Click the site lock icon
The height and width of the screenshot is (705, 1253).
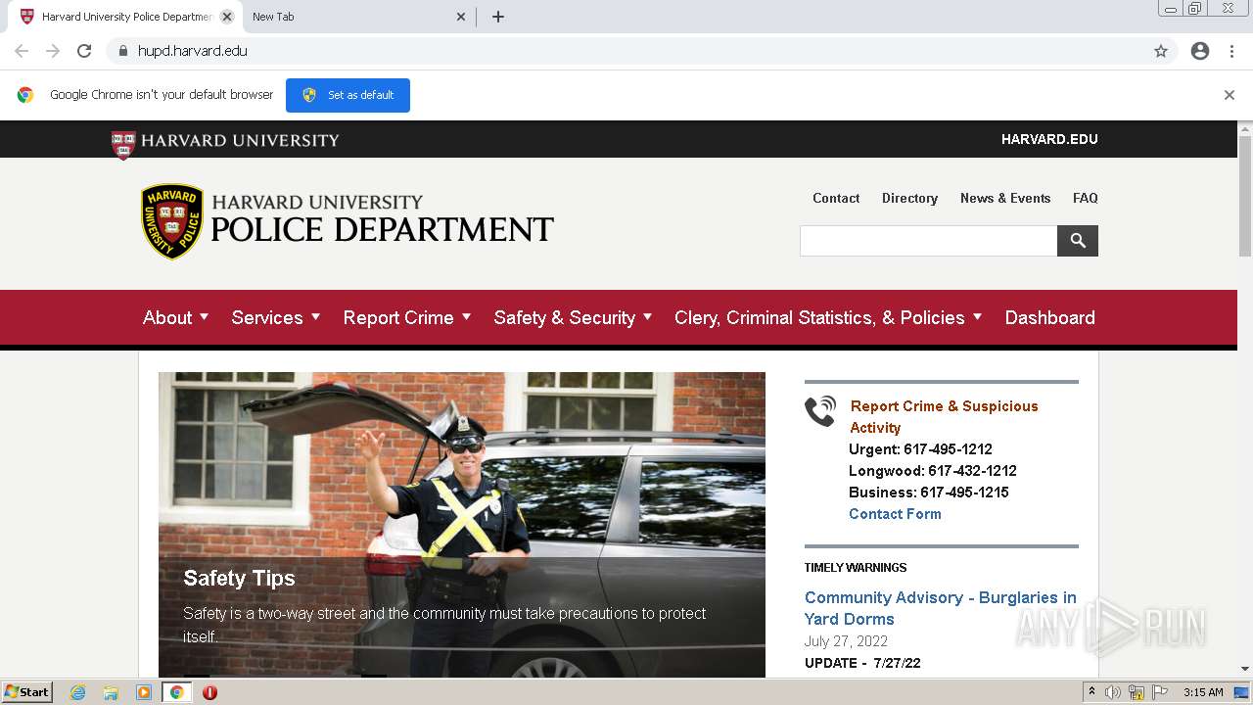click(x=122, y=51)
